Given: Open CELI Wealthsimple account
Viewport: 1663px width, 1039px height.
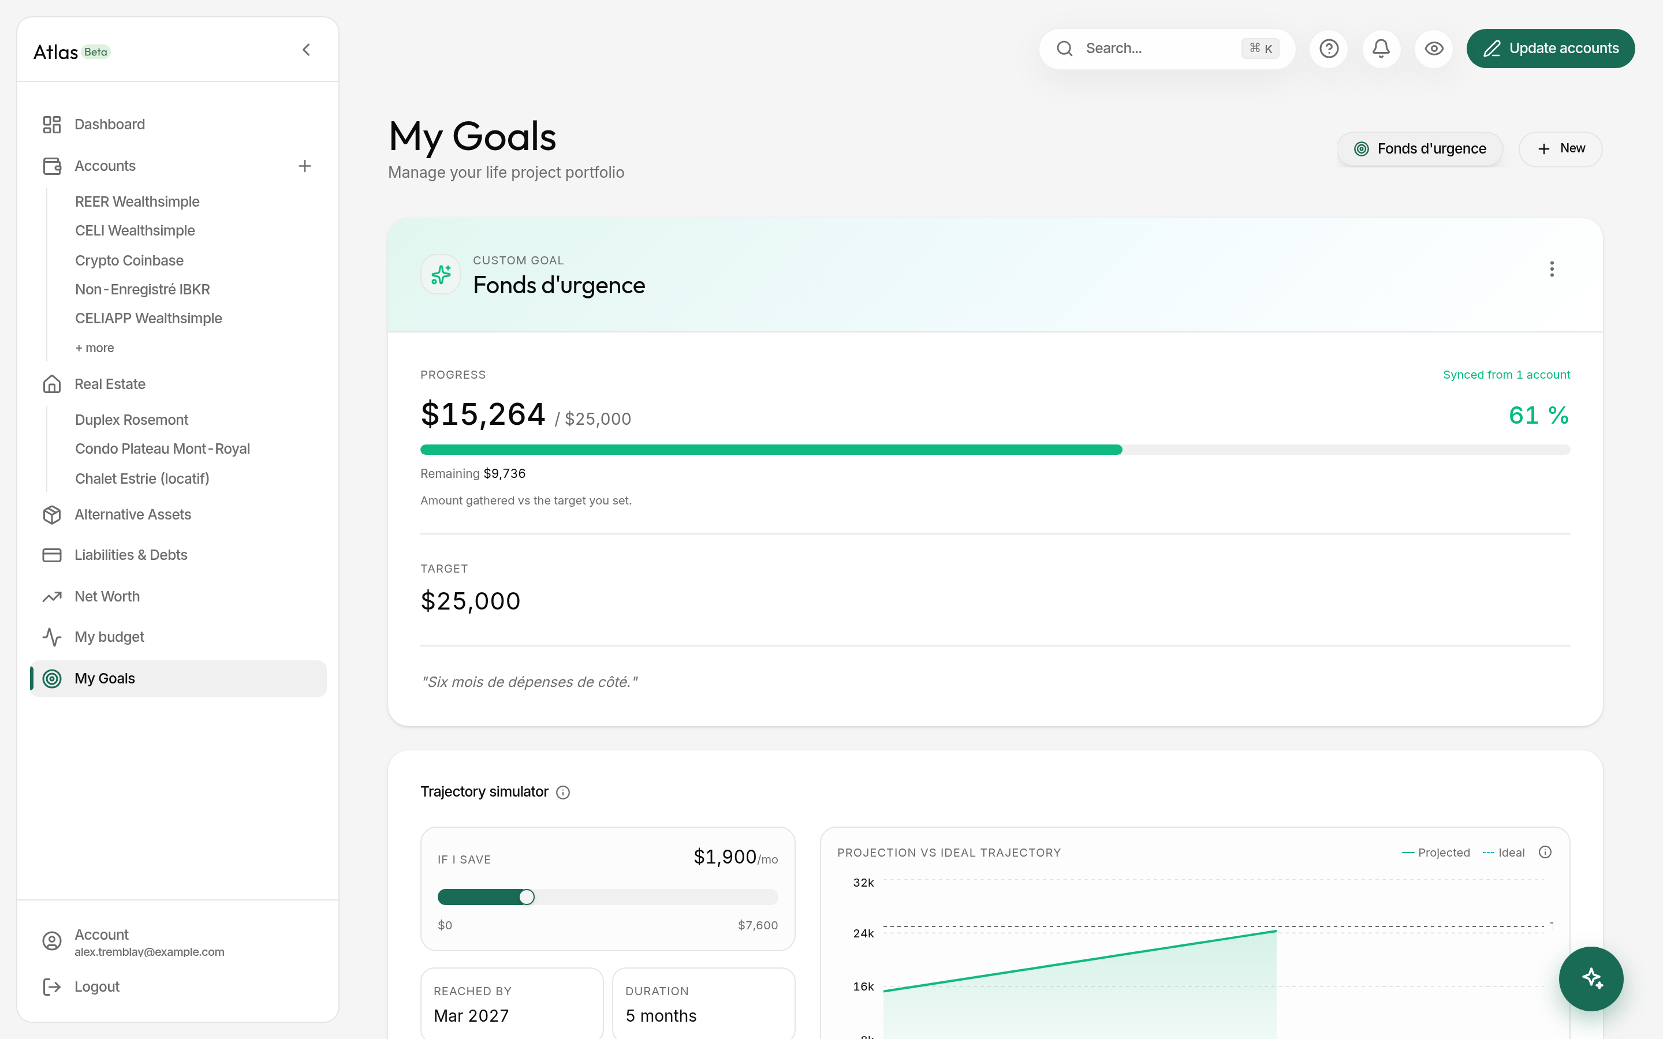Looking at the screenshot, I should tap(135, 230).
